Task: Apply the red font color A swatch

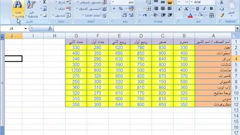Action: click(x=190, y=15)
